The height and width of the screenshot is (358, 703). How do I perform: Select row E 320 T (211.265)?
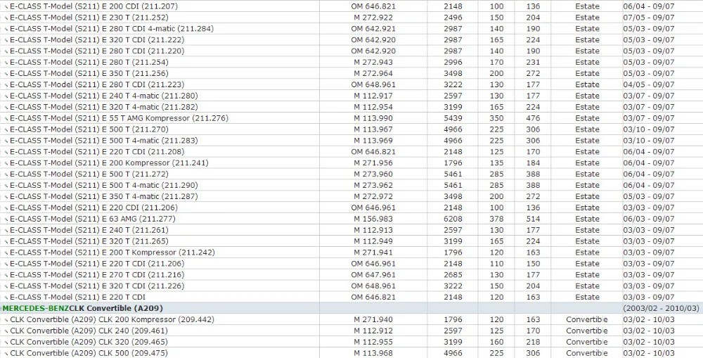[x=351, y=241]
